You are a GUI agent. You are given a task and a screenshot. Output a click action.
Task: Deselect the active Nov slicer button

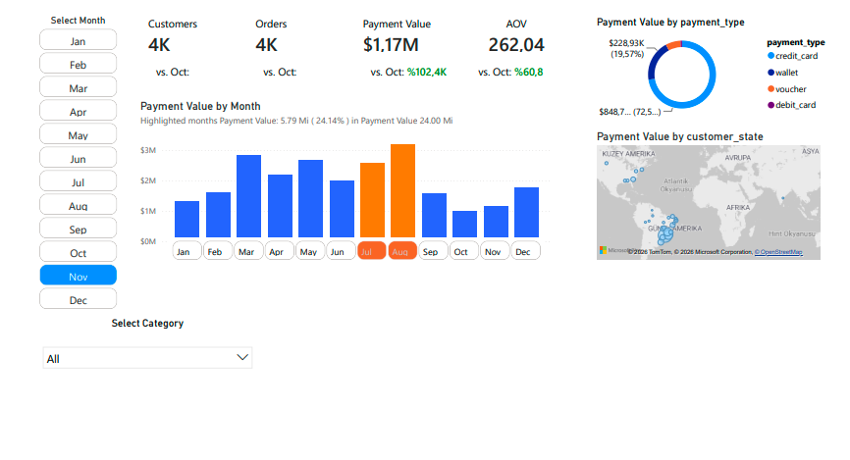tap(79, 277)
